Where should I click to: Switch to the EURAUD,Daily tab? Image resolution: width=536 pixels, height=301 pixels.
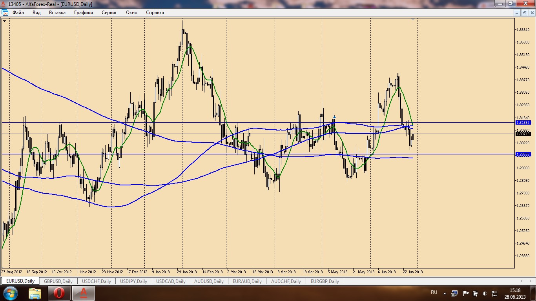247,281
